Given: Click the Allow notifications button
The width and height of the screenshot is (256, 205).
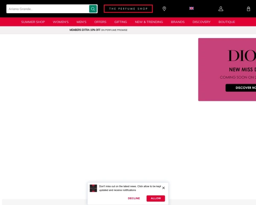Looking at the screenshot, I should coord(156,198).
